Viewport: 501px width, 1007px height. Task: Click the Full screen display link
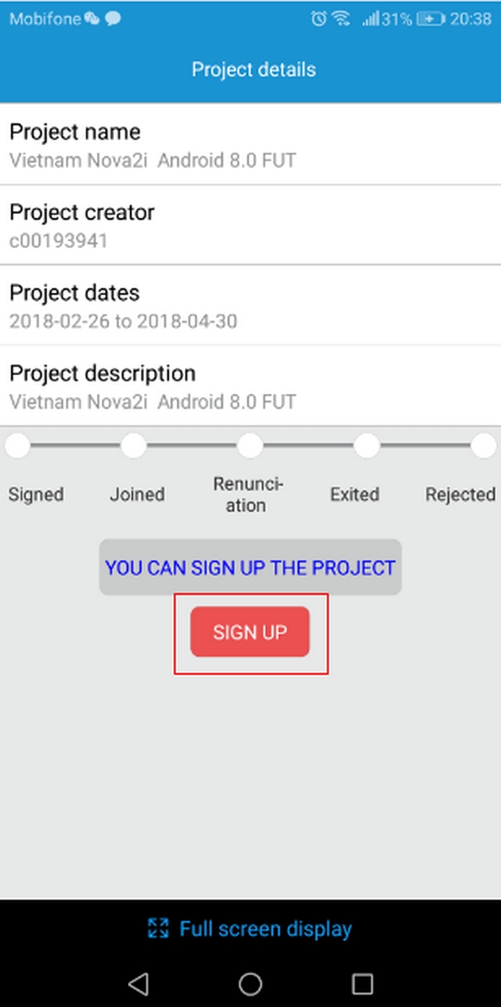coord(250,929)
